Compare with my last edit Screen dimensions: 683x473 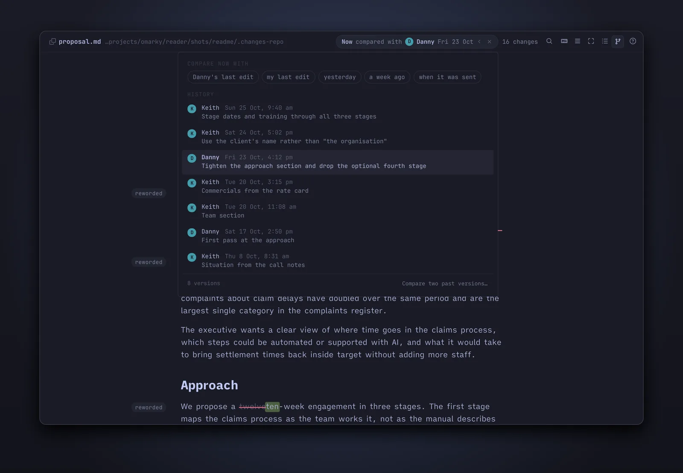click(x=288, y=77)
